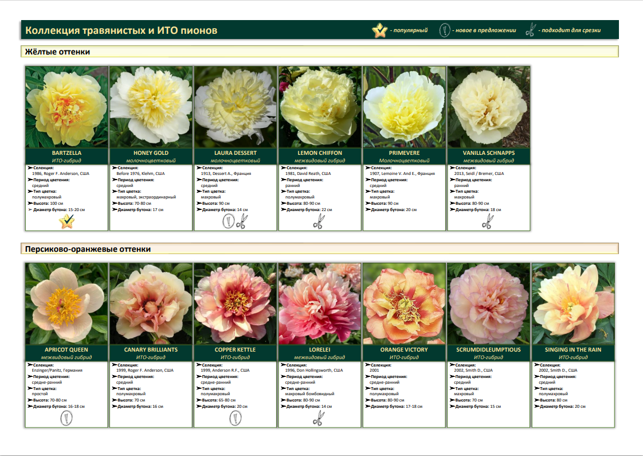The height and width of the screenshot is (456, 643).
Task: Click the 'Персиково-оранжевые оттенки' section heading
Action: (x=88, y=249)
